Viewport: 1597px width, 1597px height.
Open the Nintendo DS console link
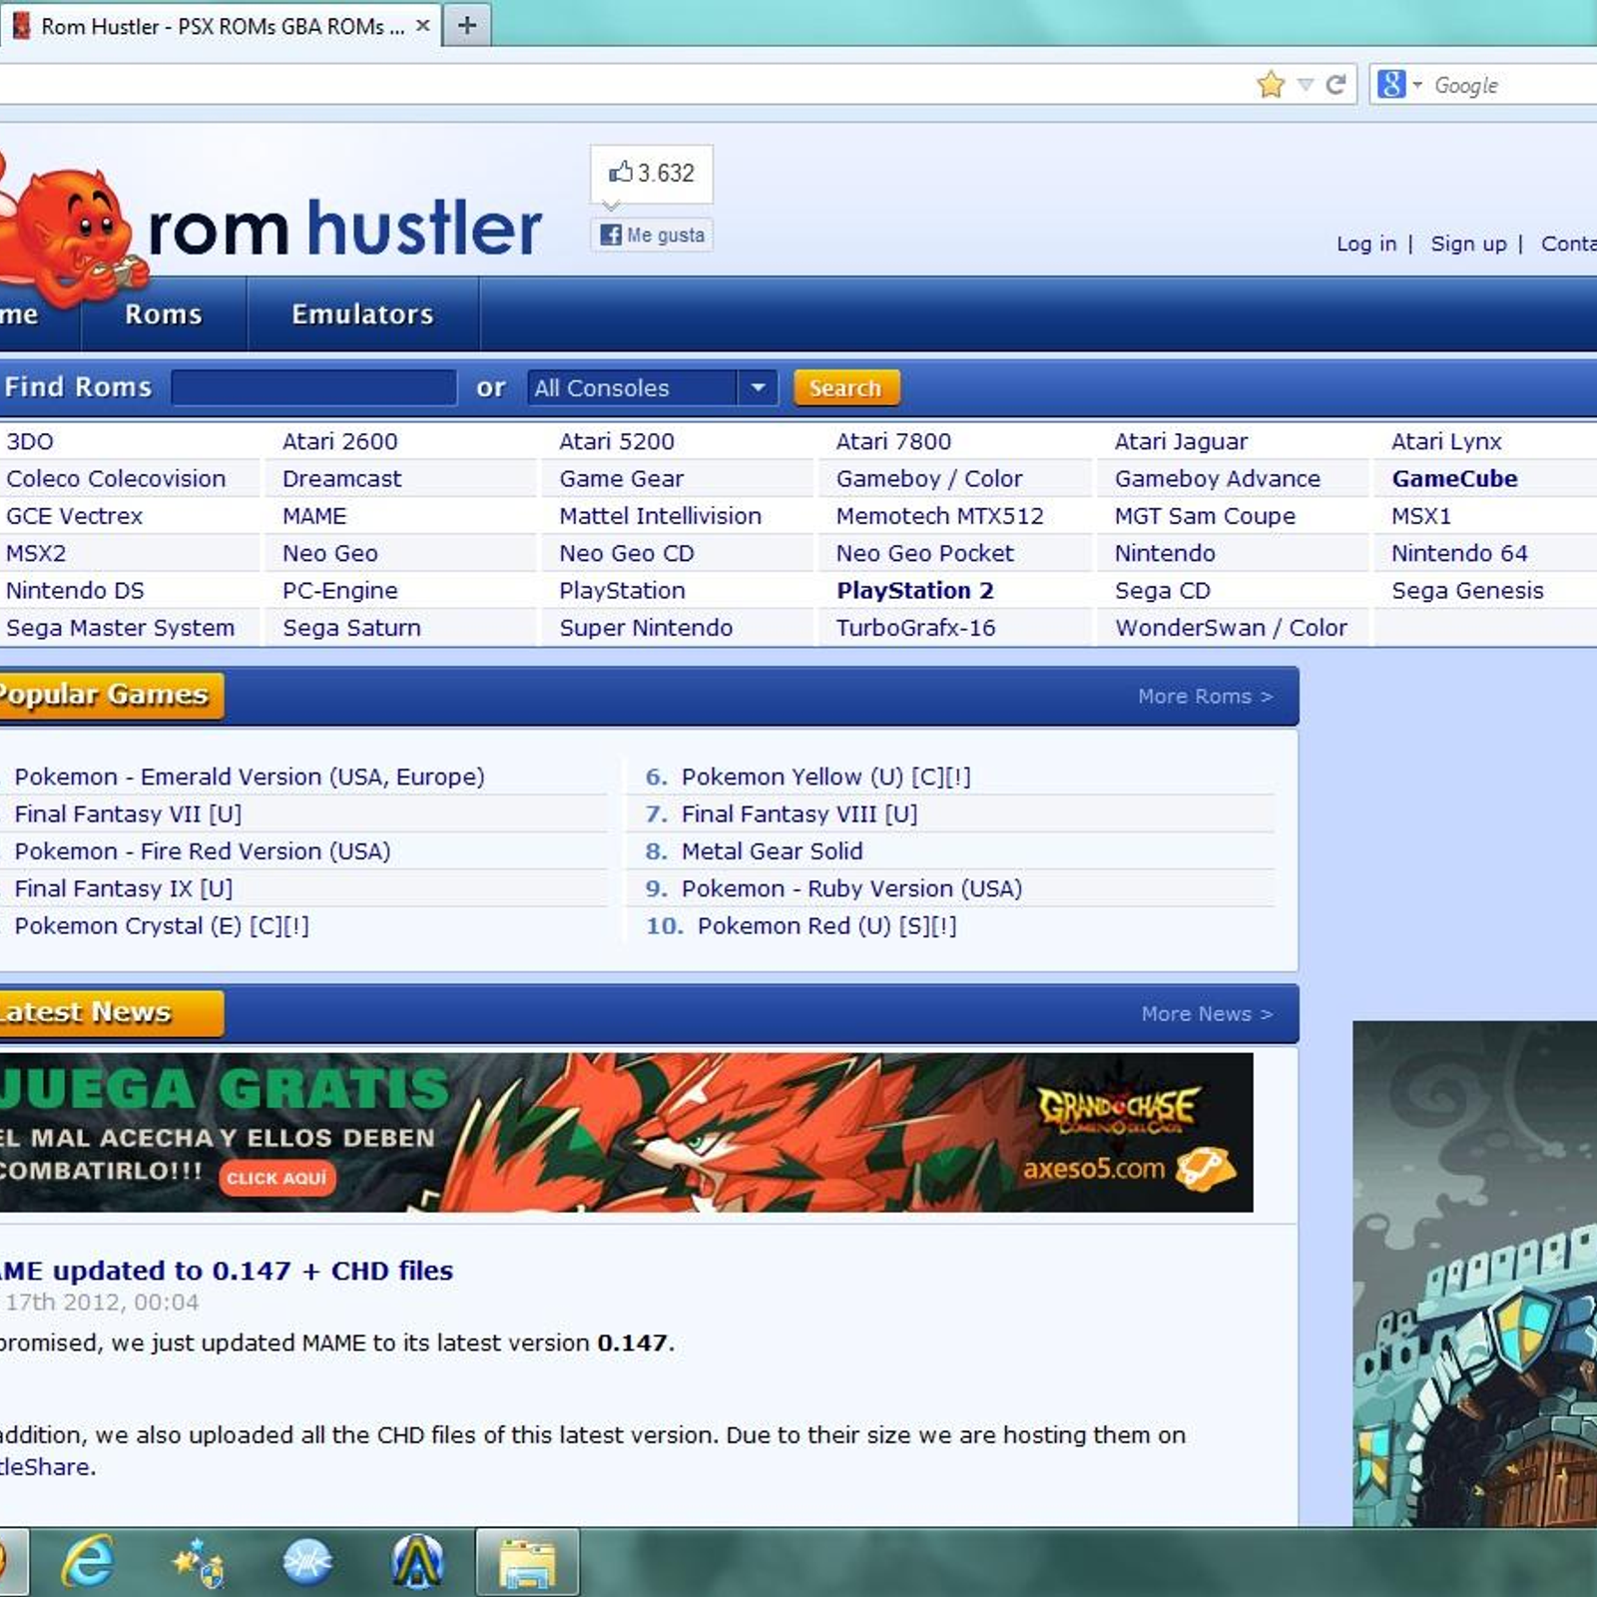tap(75, 590)
